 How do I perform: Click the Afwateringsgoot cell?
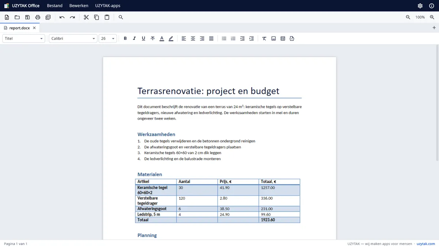[156, 209]
